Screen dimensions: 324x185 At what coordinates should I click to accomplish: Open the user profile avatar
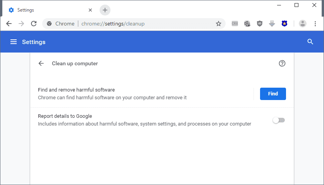point(303,24)
